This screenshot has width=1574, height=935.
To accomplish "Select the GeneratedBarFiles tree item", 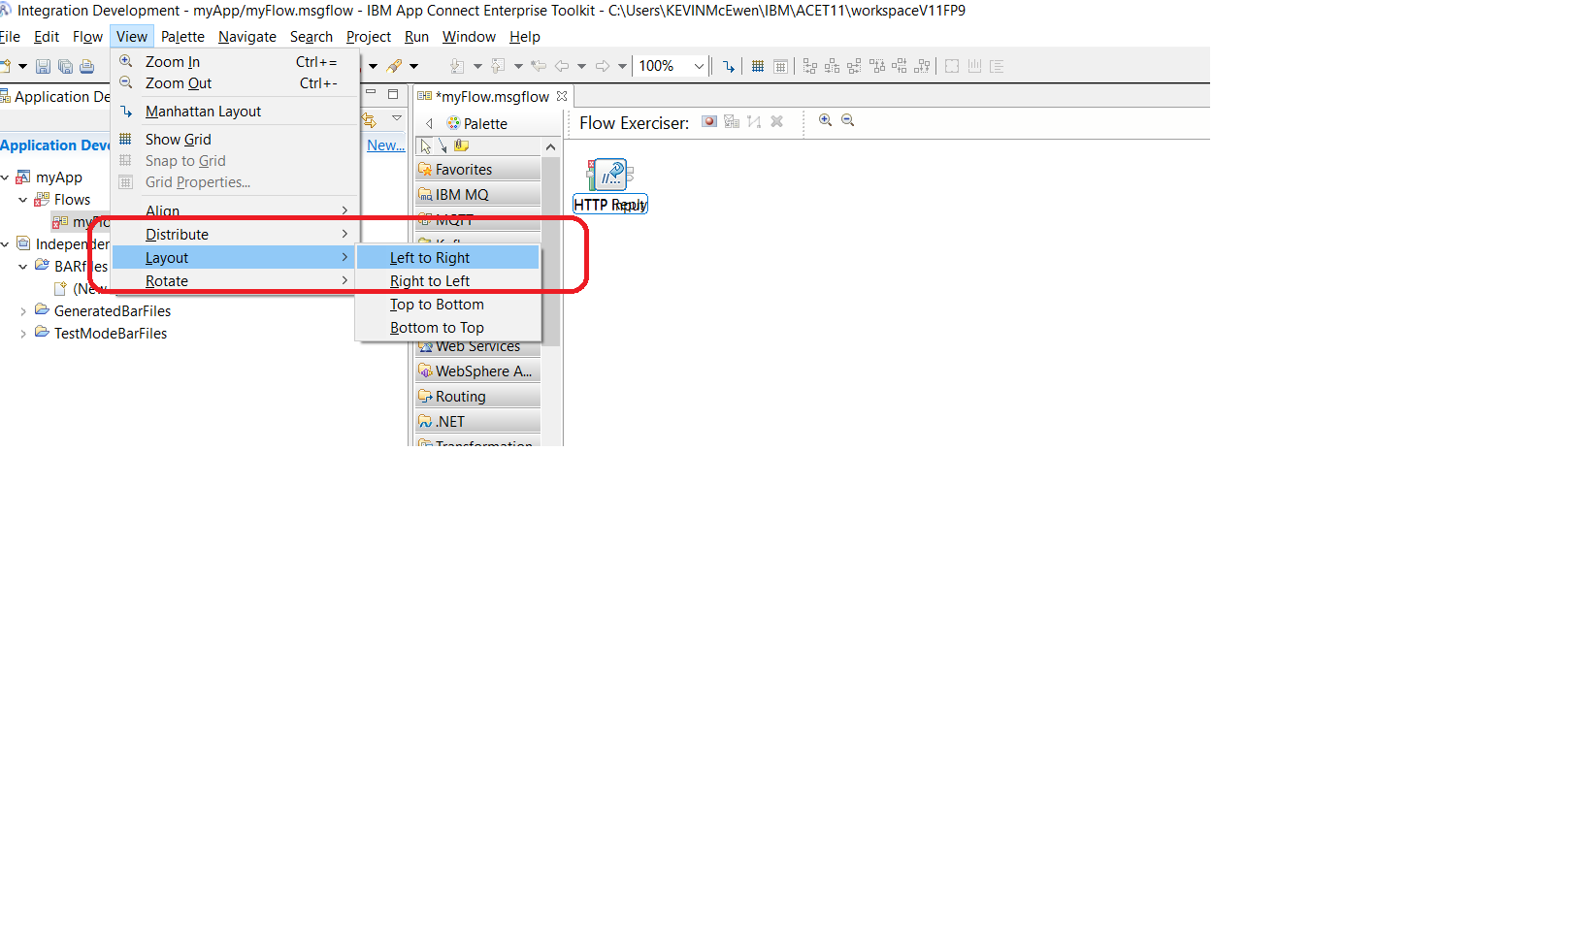I will pyautogui.click(x=113, y=311).
